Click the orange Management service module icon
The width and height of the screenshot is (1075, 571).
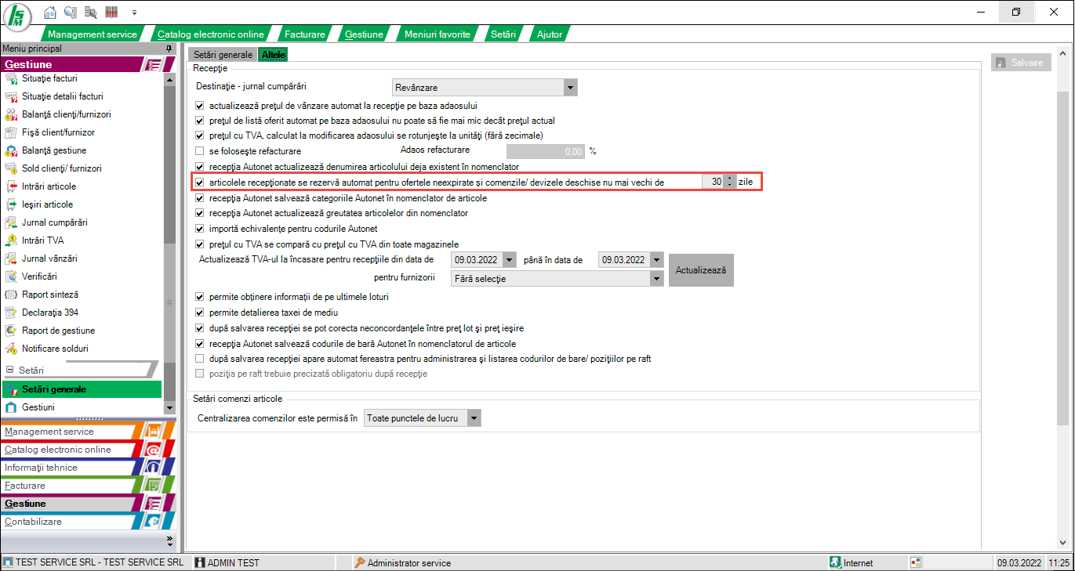pos(154,431)
